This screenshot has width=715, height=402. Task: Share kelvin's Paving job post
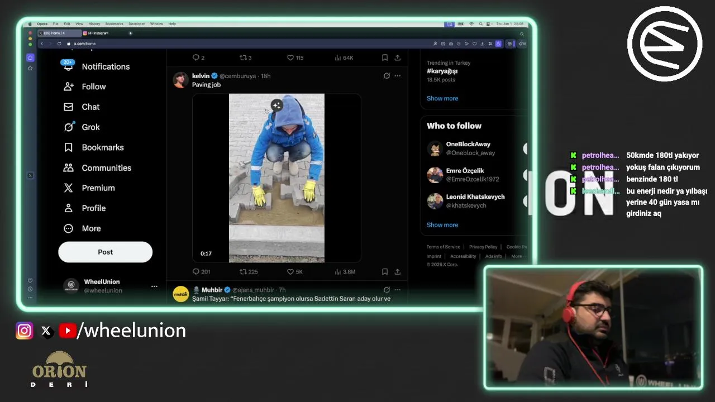[397, 271]
